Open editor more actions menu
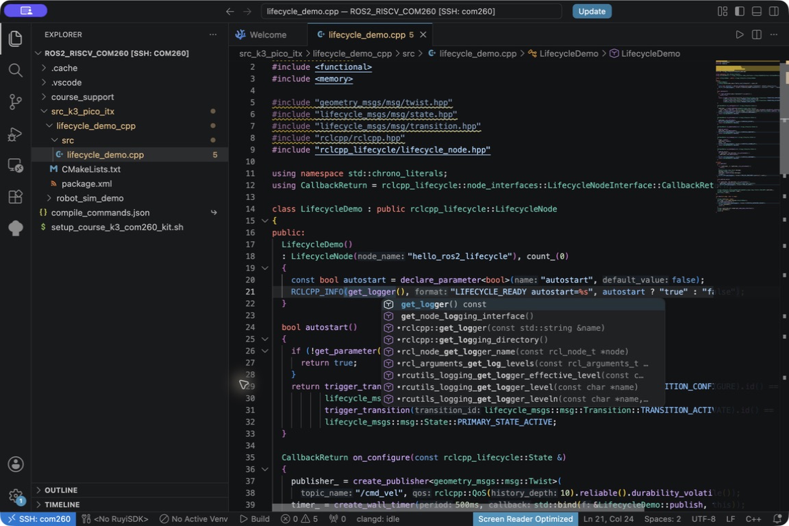 click(x=773, y=34)
